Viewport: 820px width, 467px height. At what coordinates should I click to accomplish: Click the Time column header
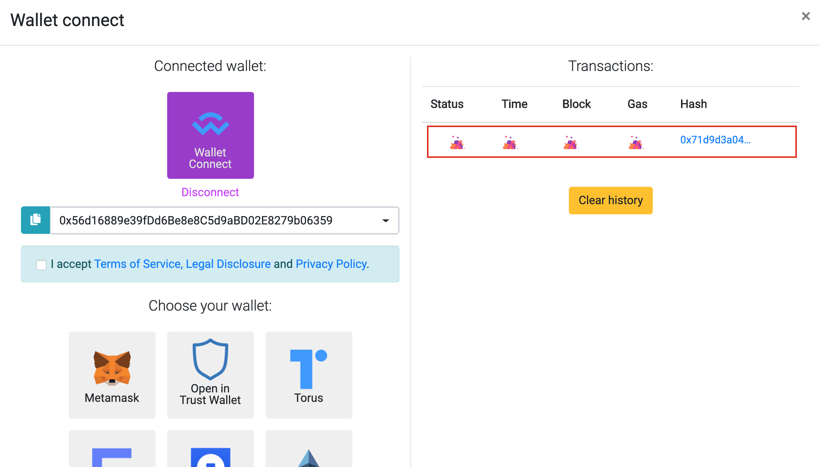(x=514, y=104)
